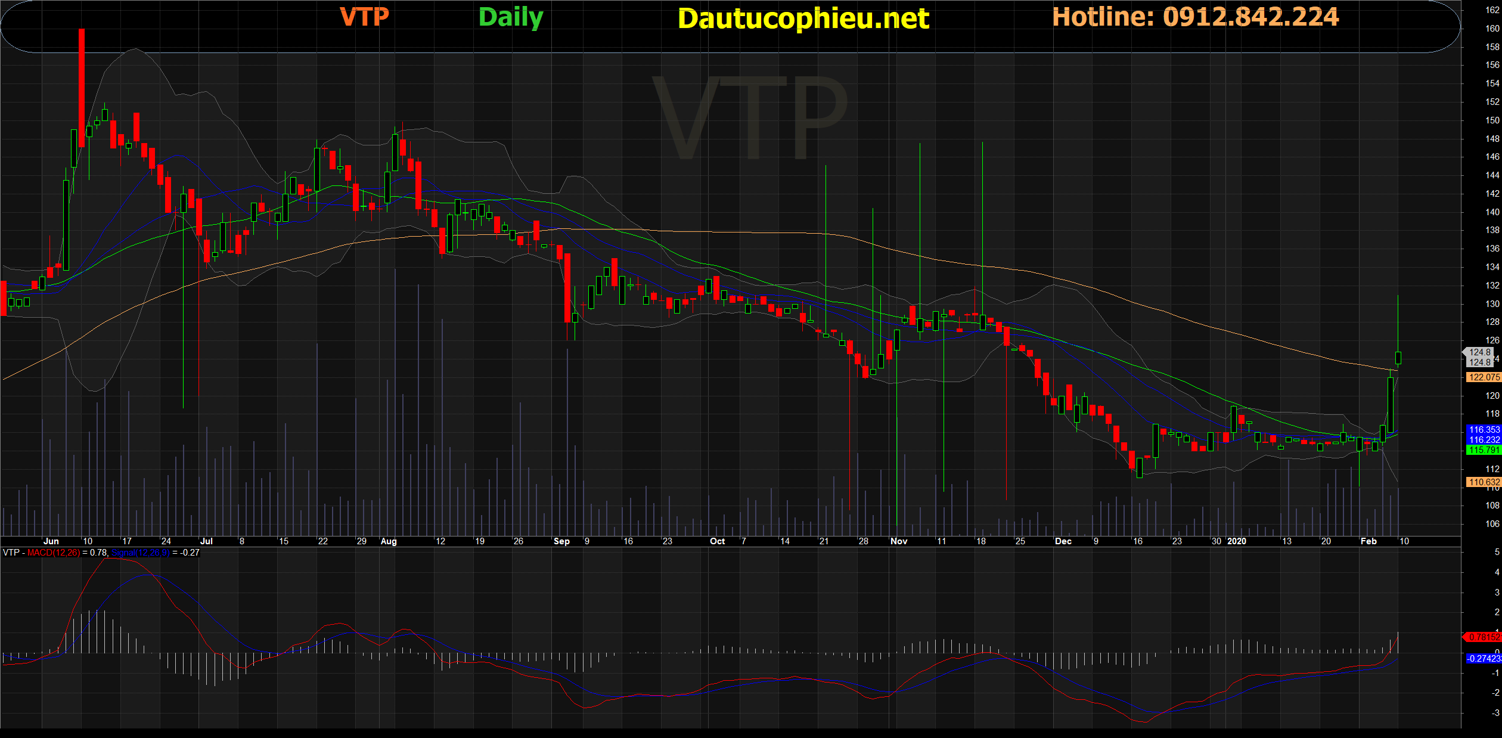Click the red 0.78152 MACD value tag

[1484, 637]
